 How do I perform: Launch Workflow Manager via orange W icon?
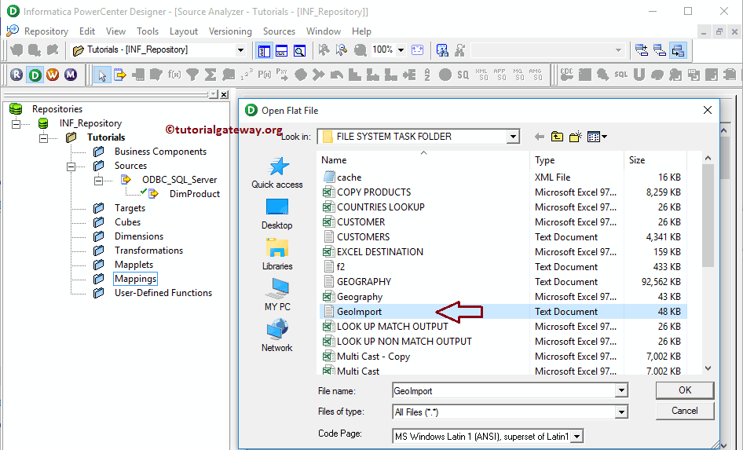coord(53,75)
